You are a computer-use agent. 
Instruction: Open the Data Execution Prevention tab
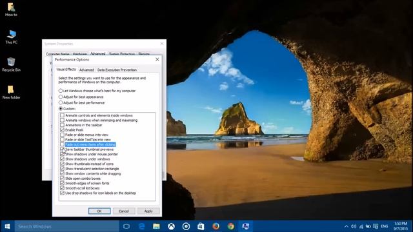117,70
